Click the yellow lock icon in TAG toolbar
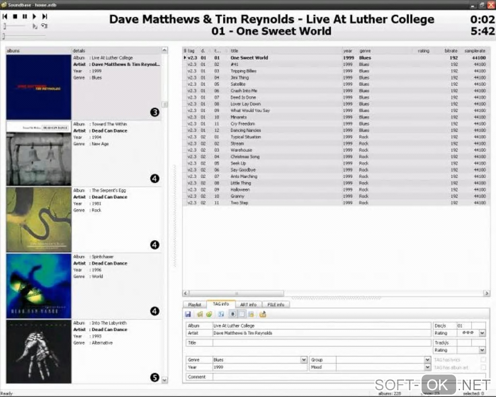 point(251,314)
